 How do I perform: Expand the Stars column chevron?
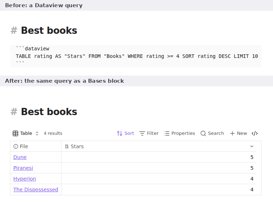[x=252, y=146]
